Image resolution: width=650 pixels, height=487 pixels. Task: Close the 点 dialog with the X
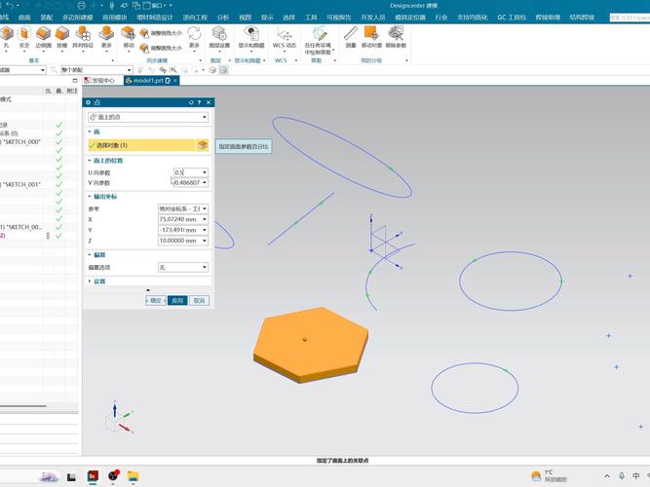point(209,102)
